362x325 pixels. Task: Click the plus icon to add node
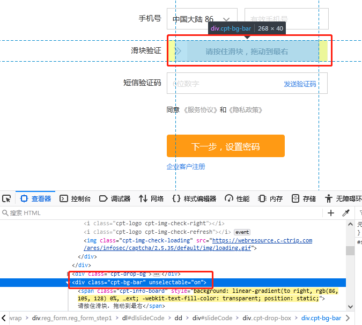tap(331, 213)
